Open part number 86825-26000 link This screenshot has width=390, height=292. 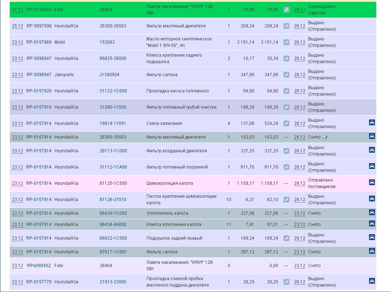(113, 59)
